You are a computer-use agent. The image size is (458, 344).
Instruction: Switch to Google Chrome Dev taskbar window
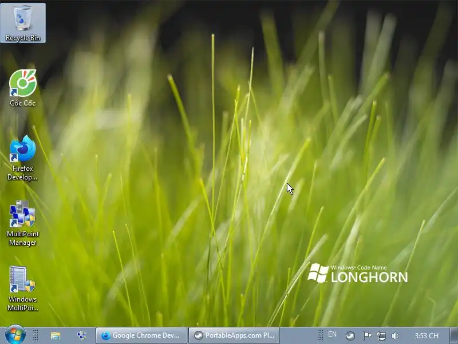coord(141,335)
